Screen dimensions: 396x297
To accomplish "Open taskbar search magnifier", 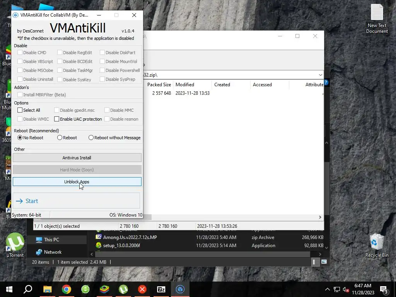I will click(x=28, y=289).
